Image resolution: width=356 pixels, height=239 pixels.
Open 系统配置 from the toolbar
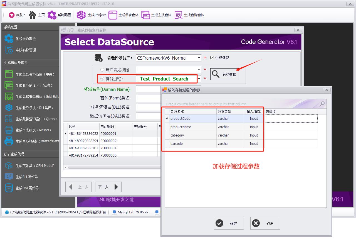pyautogui.click(x=59, y=15)
